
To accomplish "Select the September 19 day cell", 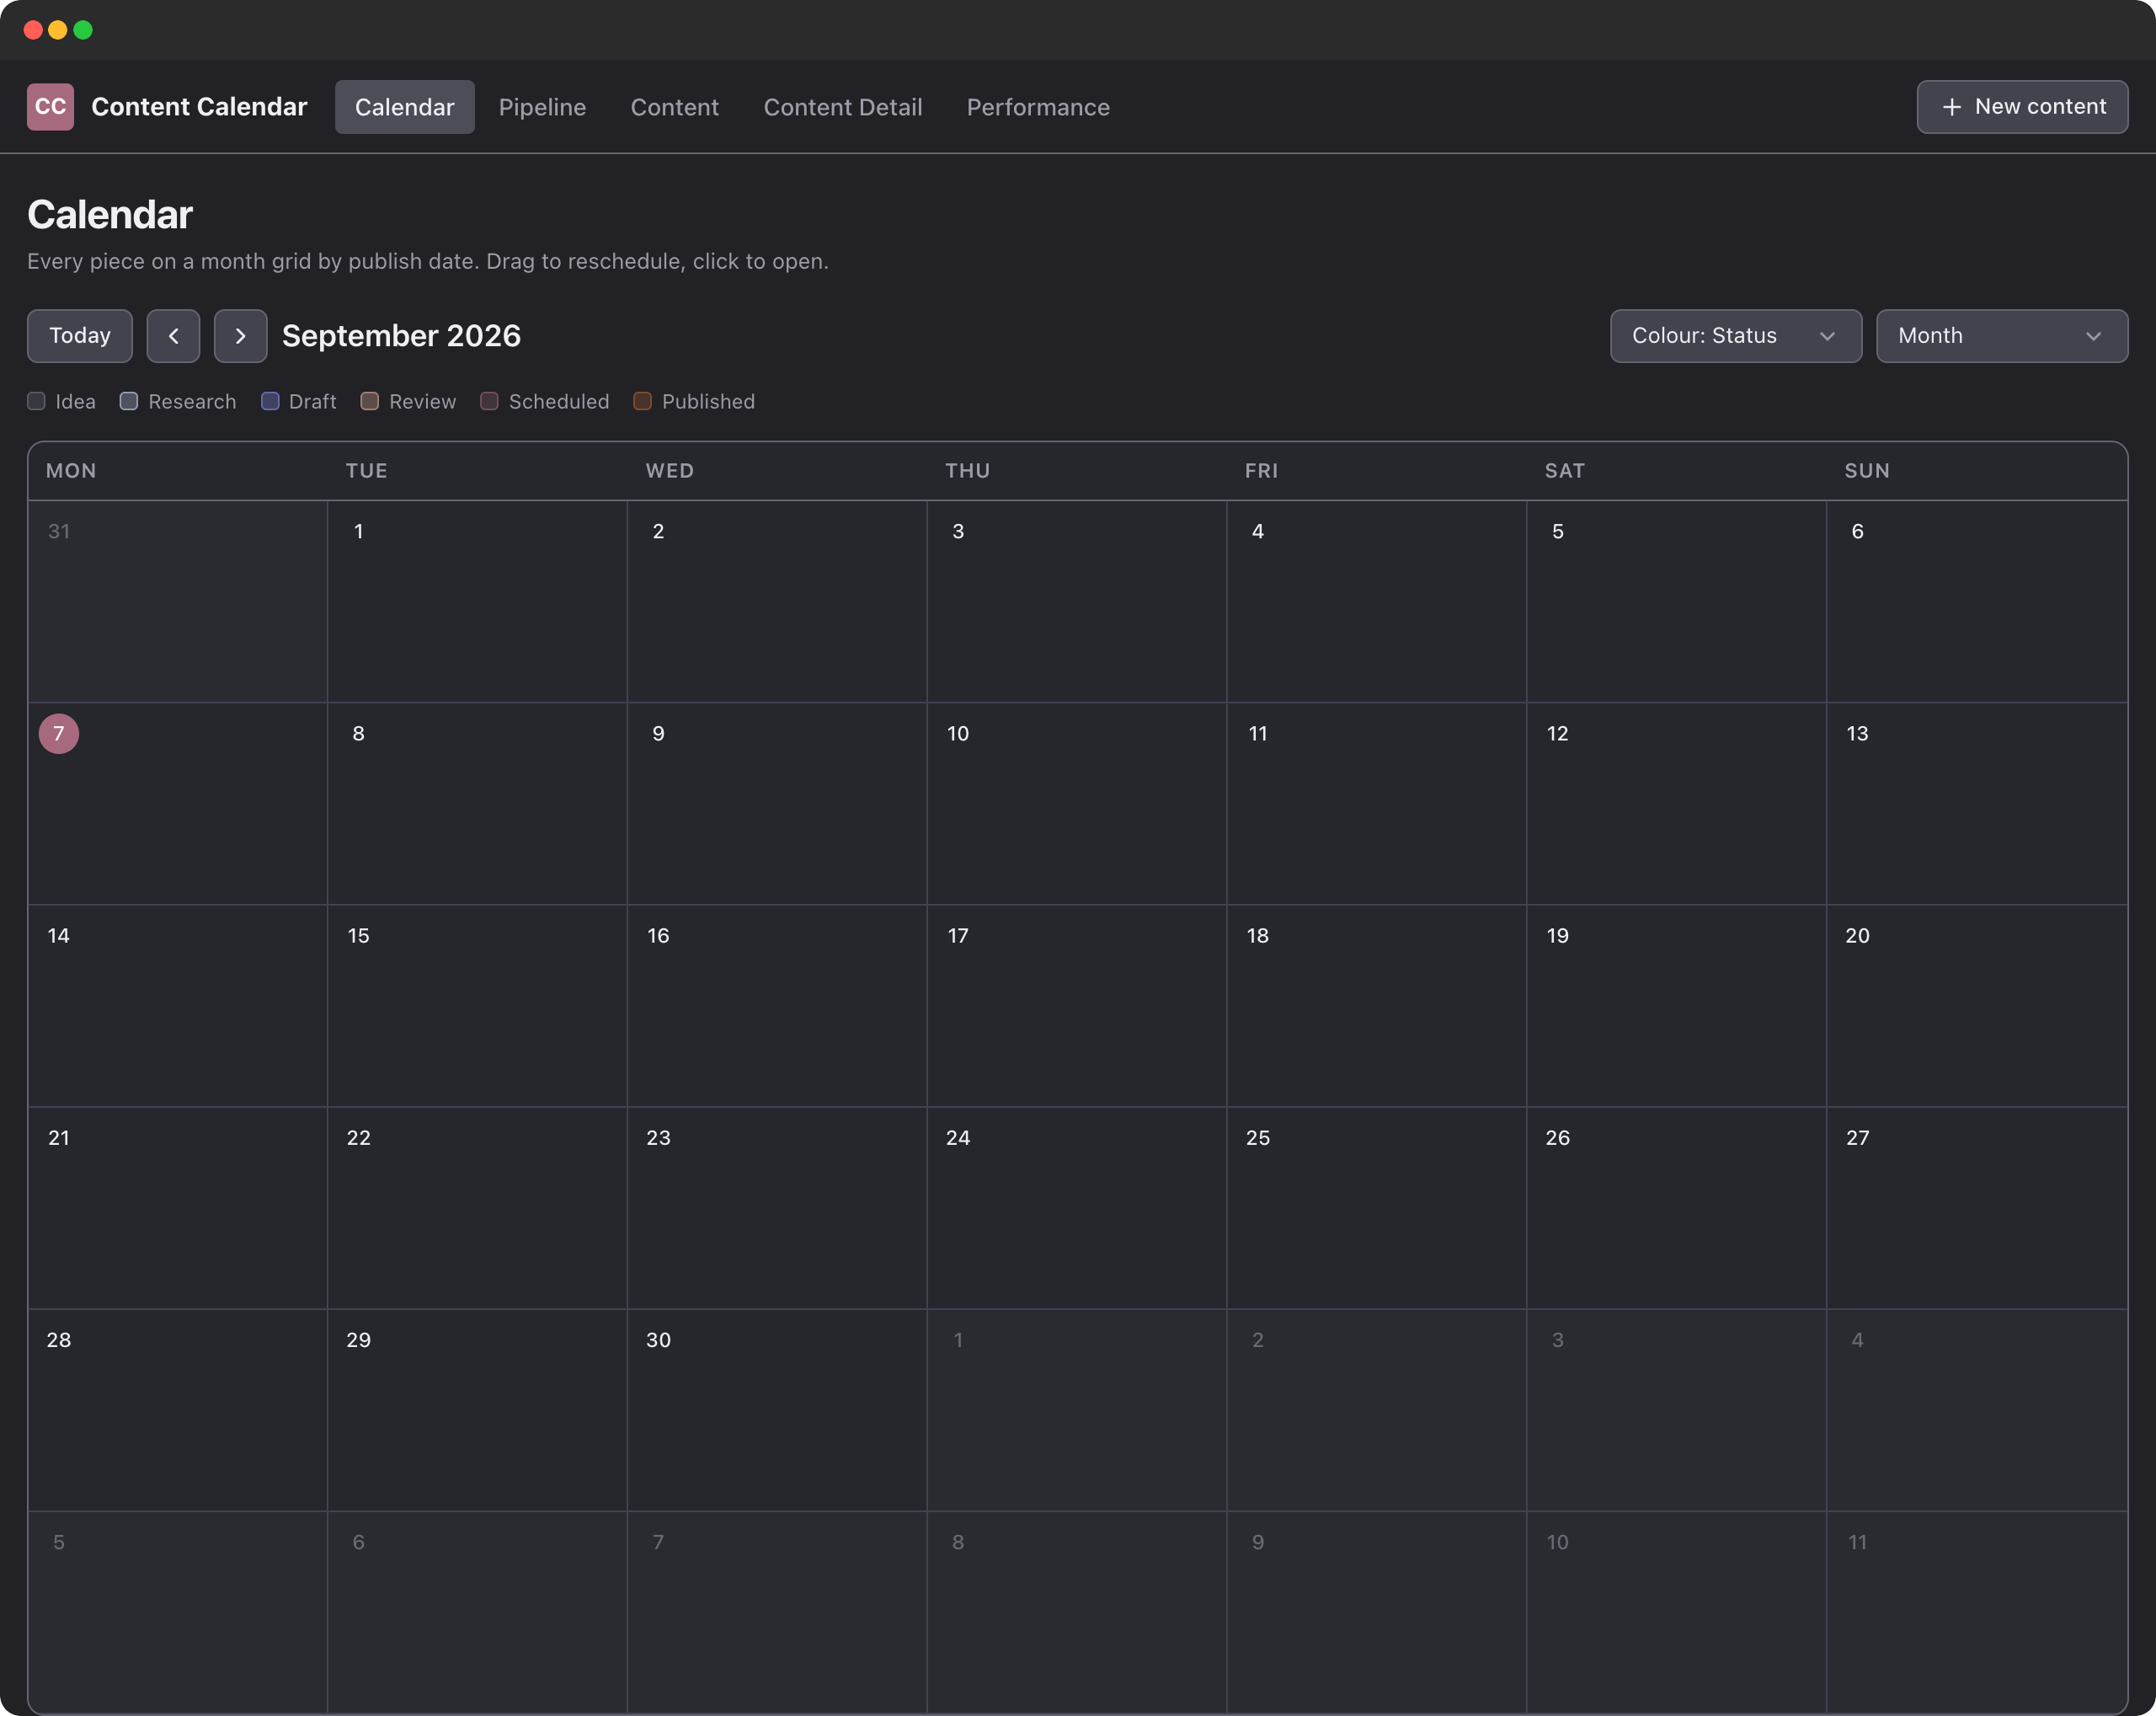I will pyautogui.click(x=1677, y=1006).
